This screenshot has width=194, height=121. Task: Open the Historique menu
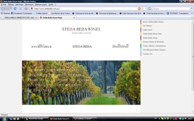click(x=29, y=5)
